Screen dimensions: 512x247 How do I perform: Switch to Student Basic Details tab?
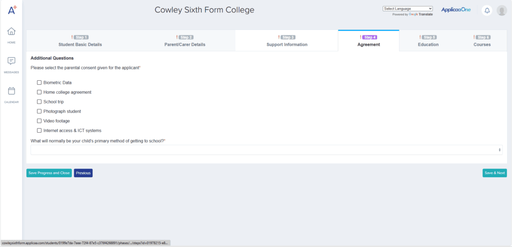click(x=80, y=41)
